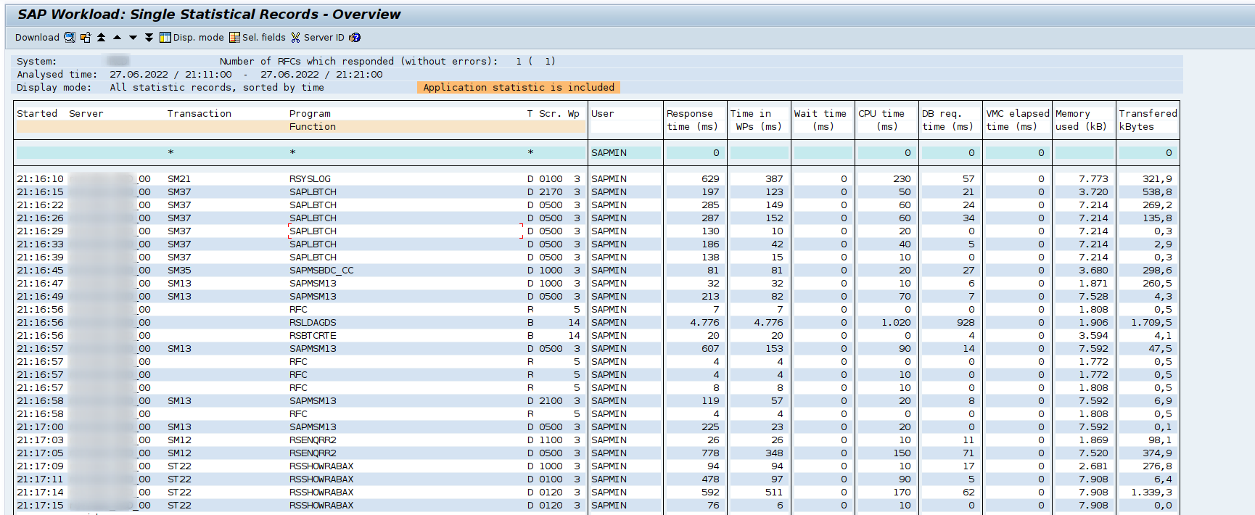Click the RSYSLOG program cell
This screenshot has height=515, width=1255.
coord(310,179)
